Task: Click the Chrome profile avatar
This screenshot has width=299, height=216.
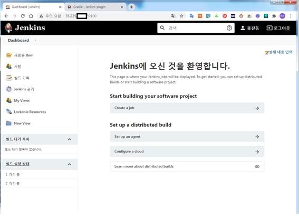Action: coord(283,16)
